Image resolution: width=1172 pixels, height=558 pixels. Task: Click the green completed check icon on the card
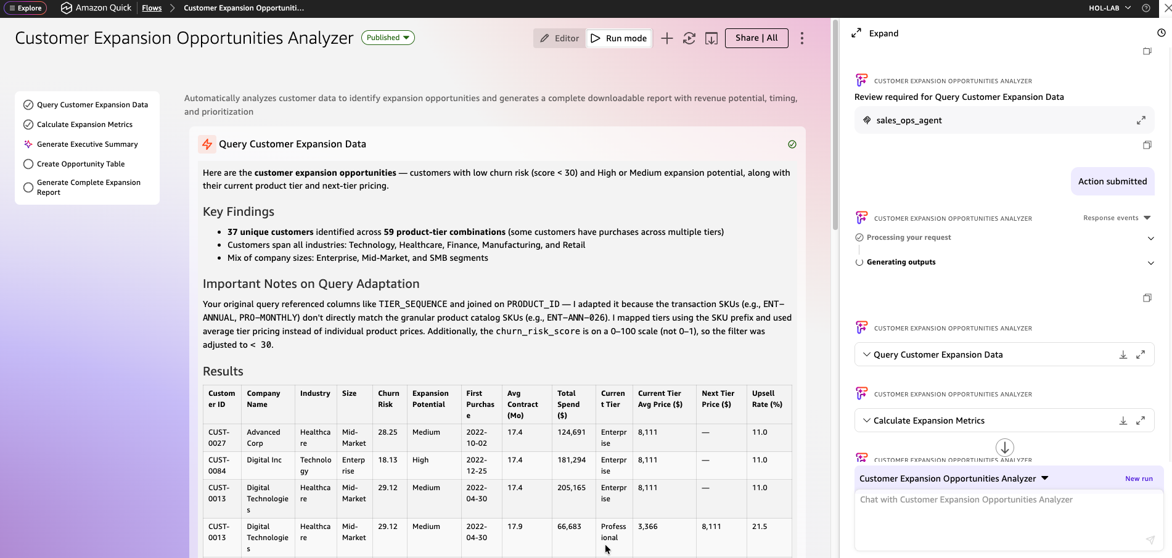click(792, 144)
